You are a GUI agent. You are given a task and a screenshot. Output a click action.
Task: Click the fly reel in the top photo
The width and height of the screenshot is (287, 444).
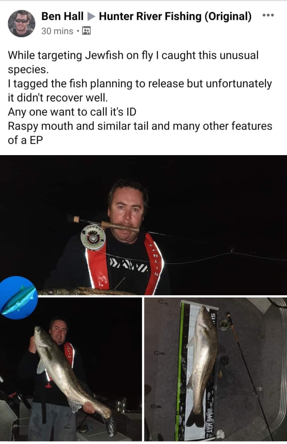click(93, 237)
